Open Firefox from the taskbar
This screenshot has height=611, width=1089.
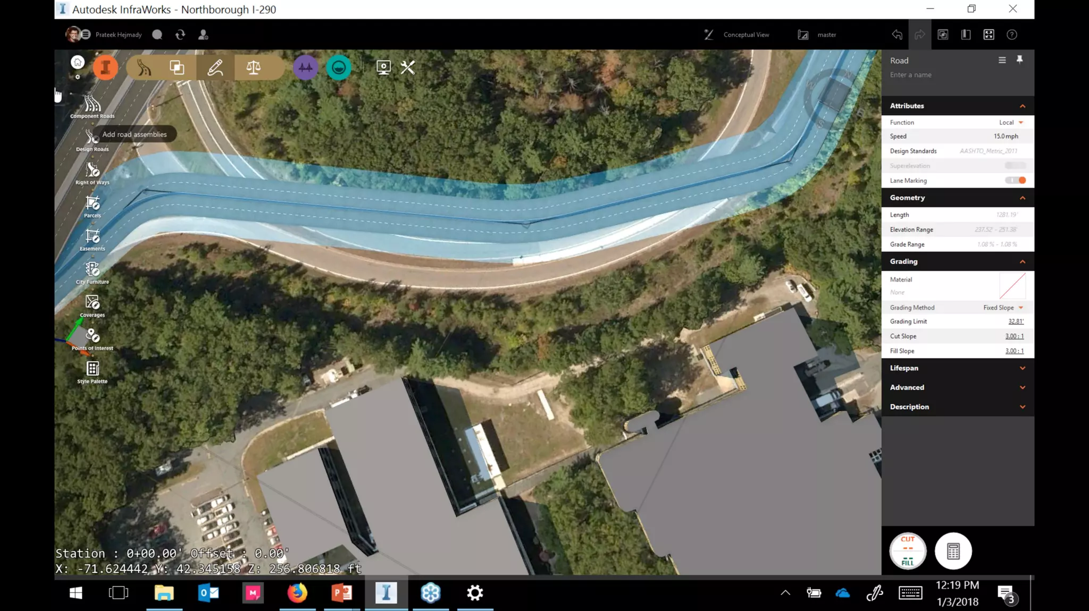click(297, 593)
